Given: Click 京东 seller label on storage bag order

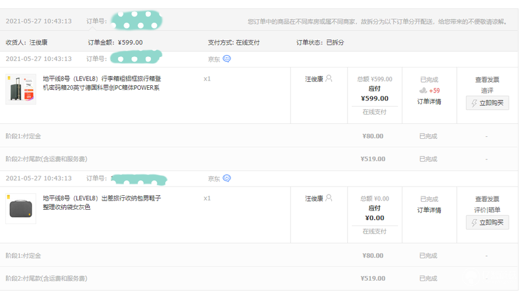Looking at the screenshot, I should [214, 179].
